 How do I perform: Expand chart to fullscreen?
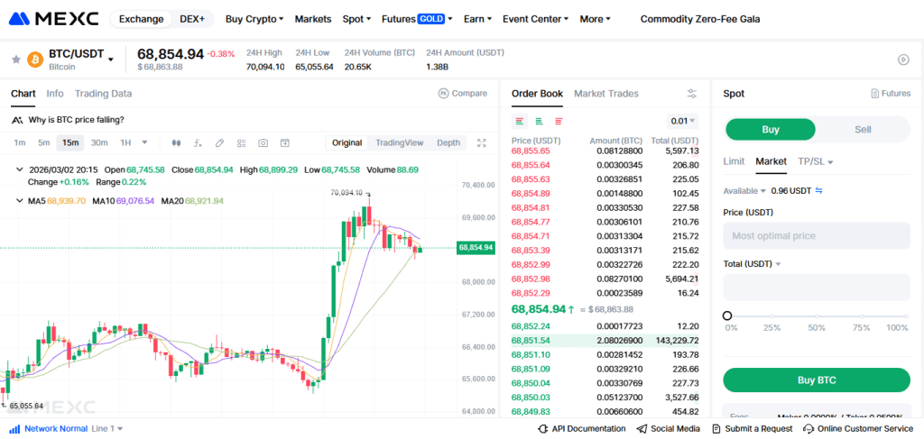[482, 142]
